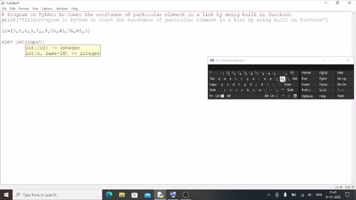Click the right arrow key on keyboard
Image resolution: width=356 pixels, height=200 pixels.
(289, 96)
